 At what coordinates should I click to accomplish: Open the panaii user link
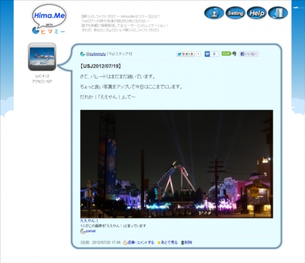(90, 231)
